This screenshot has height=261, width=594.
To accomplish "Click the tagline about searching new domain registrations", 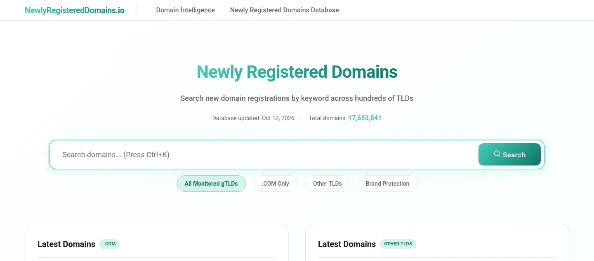I will (x=297, y=98).
